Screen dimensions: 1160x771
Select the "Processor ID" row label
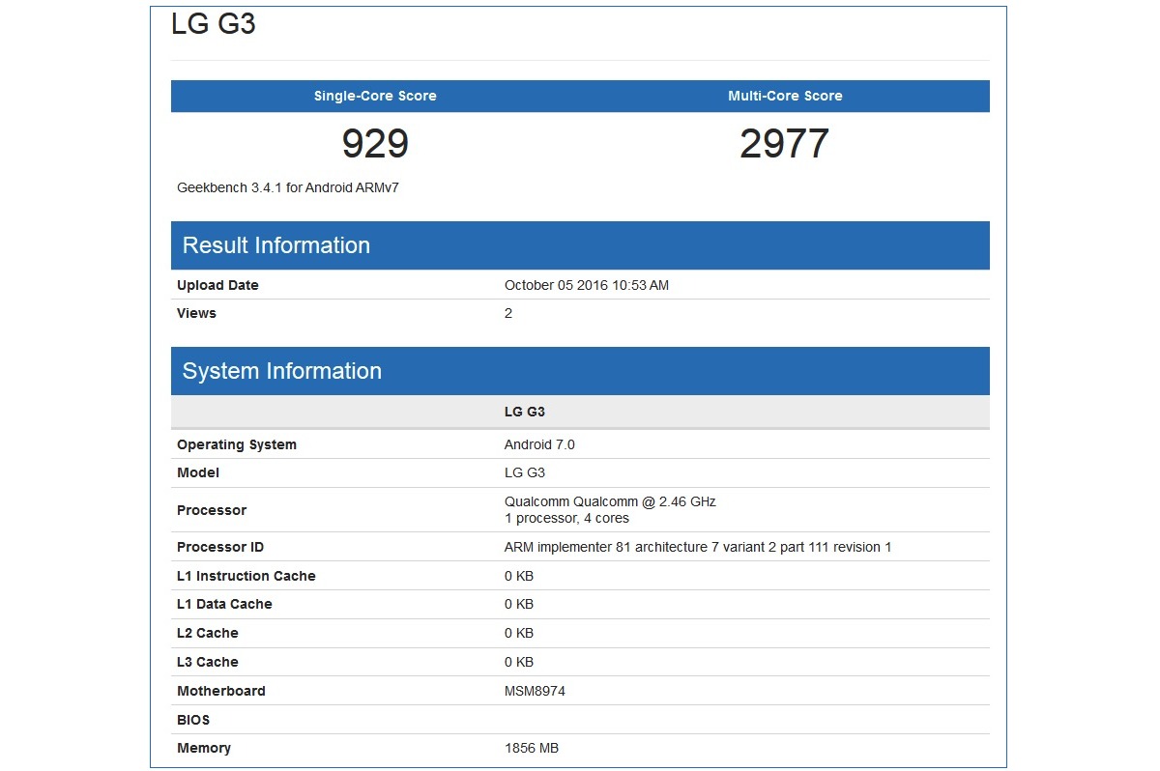pos(220,547)
